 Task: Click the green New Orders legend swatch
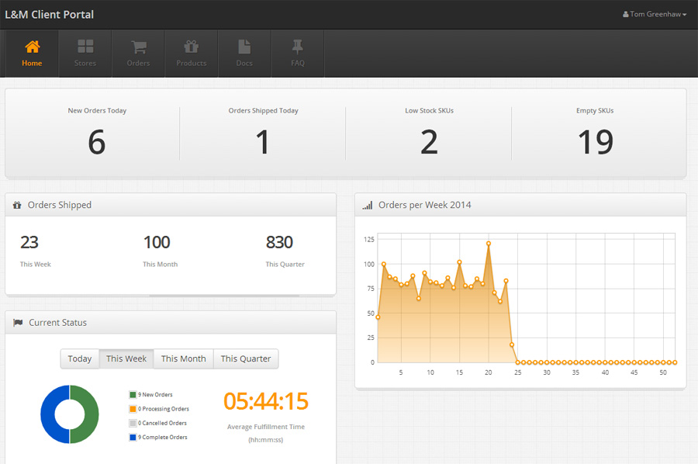coord(133,395)
